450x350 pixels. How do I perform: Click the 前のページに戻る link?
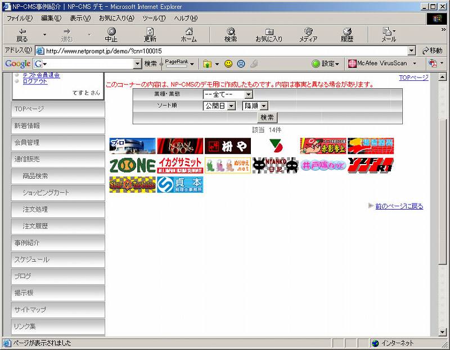point(399,206)
